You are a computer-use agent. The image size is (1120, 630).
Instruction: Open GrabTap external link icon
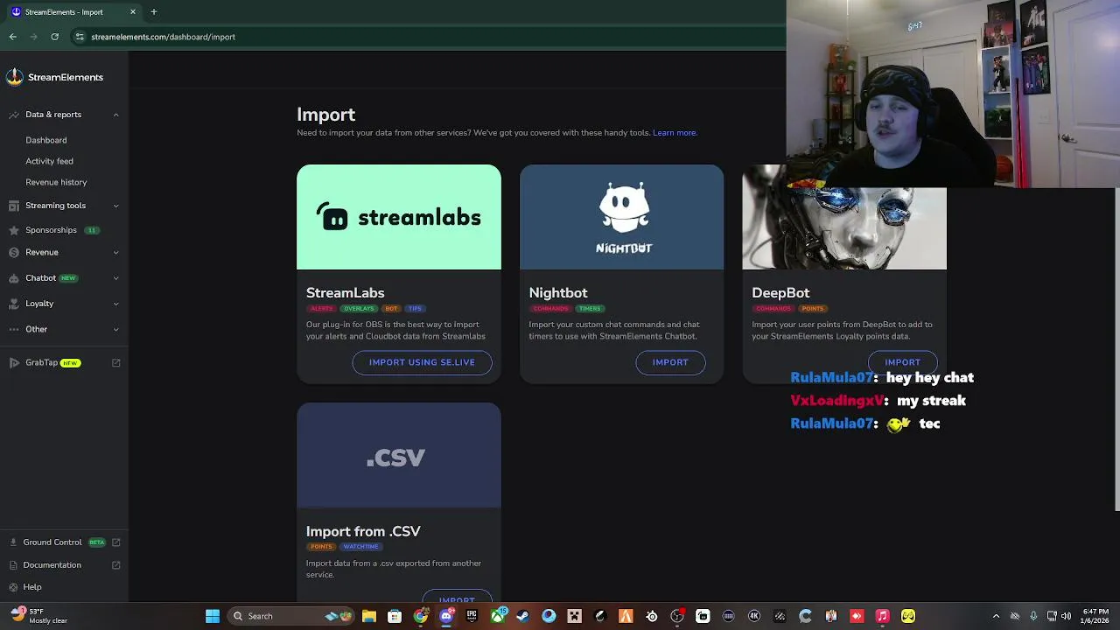point(115,362)
